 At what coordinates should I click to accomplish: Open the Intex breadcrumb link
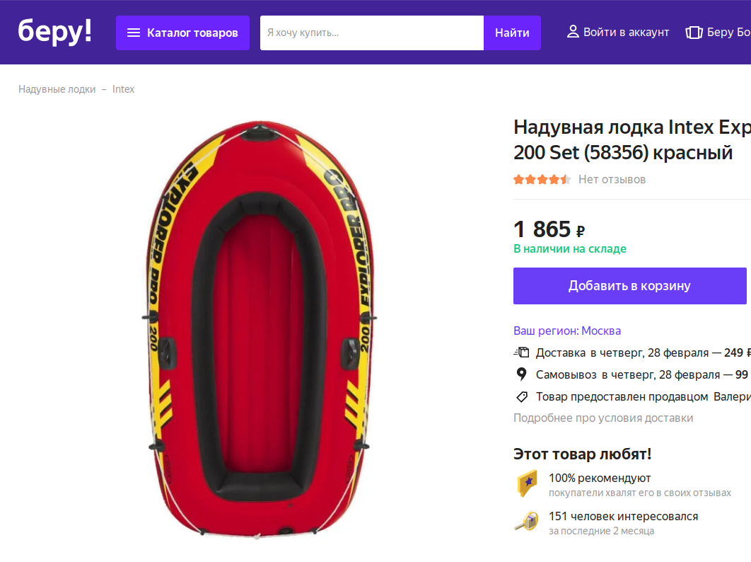click(x=123, y=89)
